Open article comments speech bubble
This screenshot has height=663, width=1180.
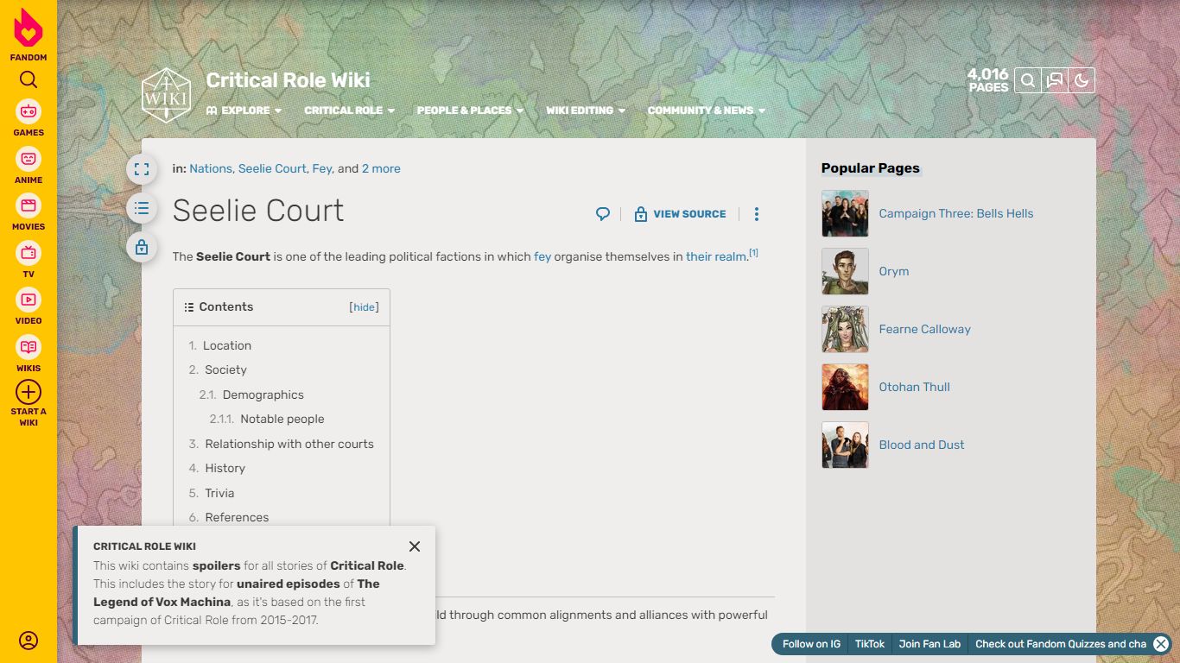pos(603,214)
